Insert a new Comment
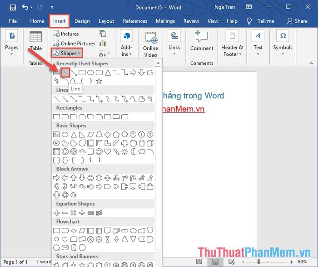The height and width of the screenshot is (267, 318). tap(202, 40)
